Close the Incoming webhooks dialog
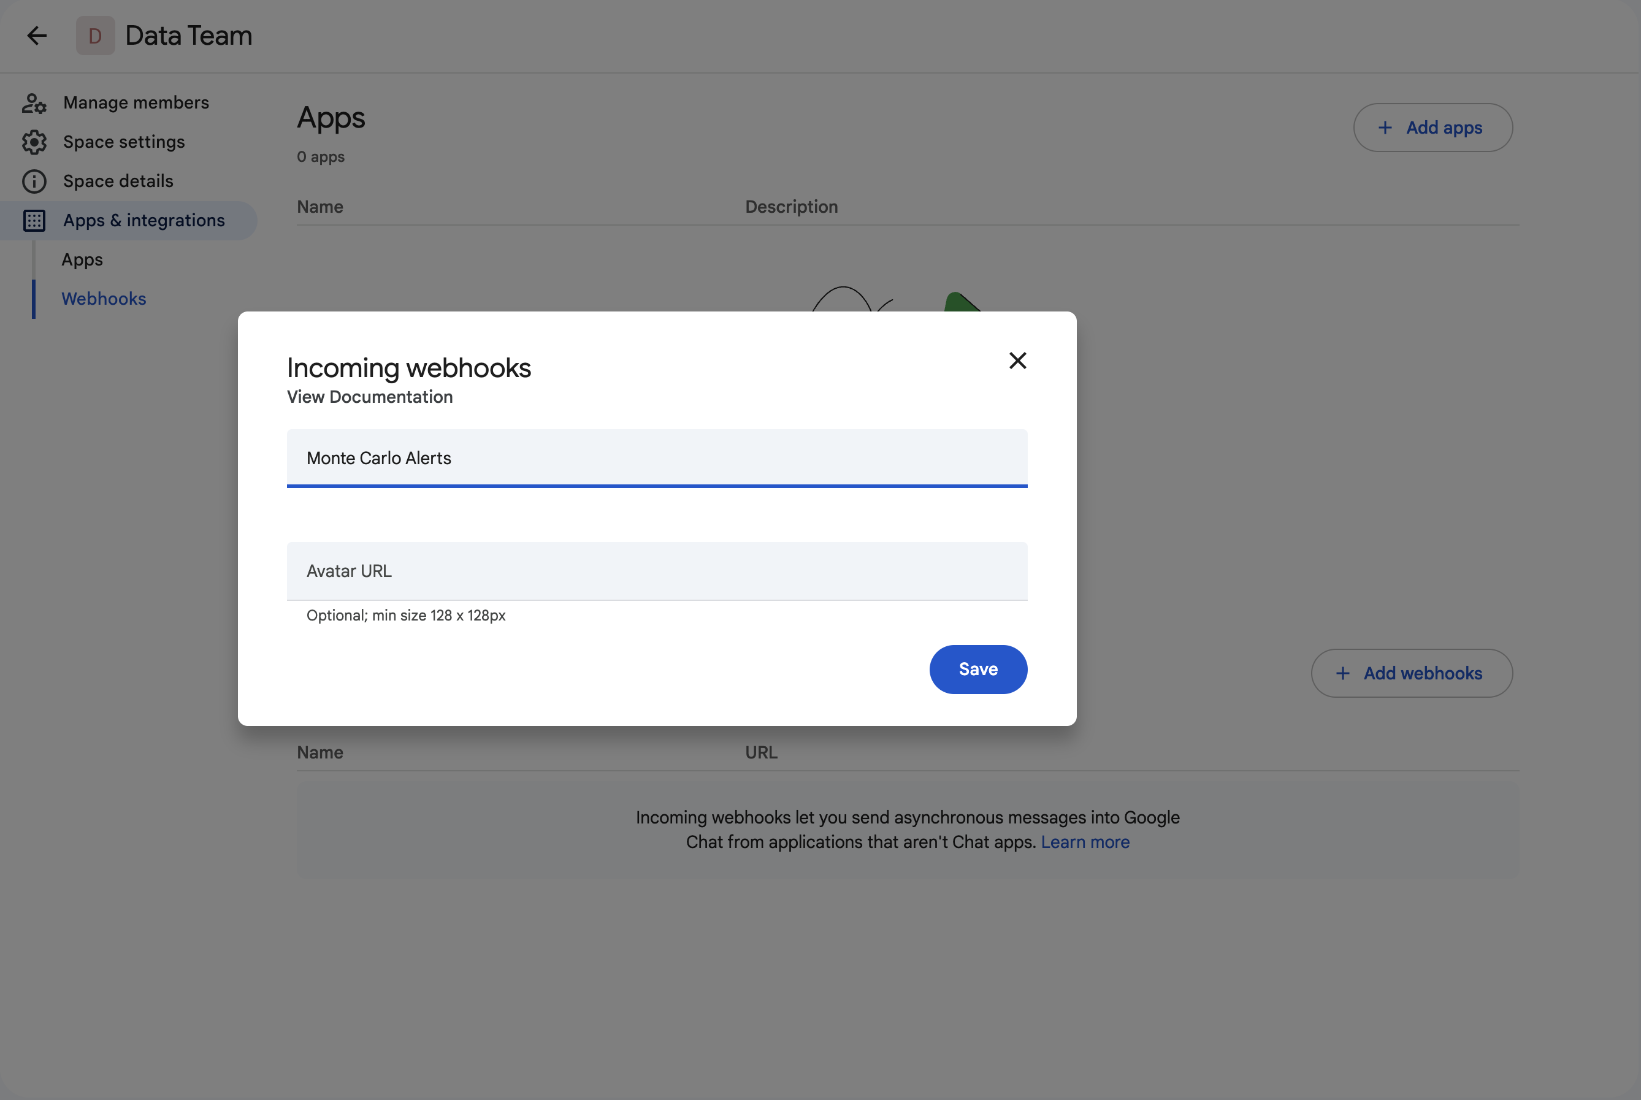 point(1017,361)
